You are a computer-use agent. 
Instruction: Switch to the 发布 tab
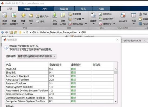point(83,9)
